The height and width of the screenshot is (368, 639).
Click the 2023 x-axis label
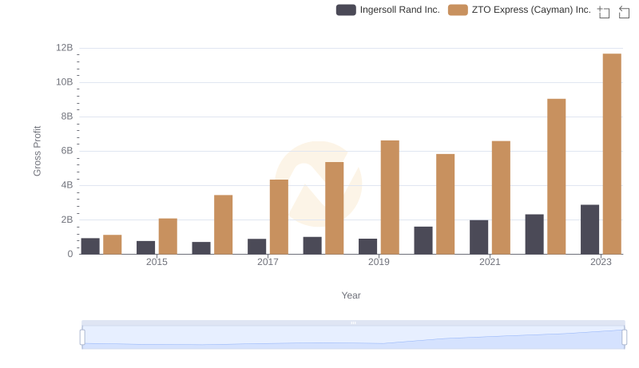[601, 262]
